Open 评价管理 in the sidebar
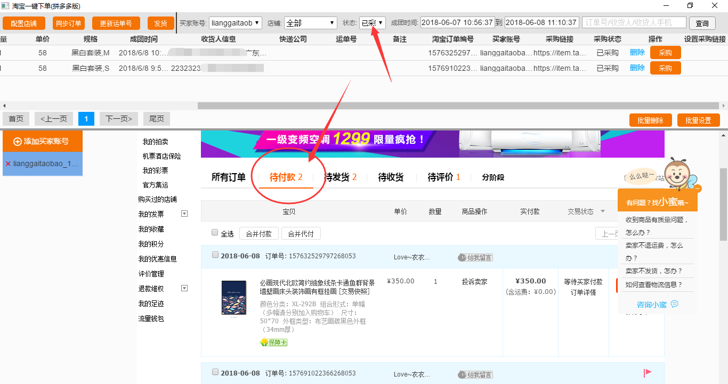The width and height of the screenshot is (728, 384). pos(151,274)
